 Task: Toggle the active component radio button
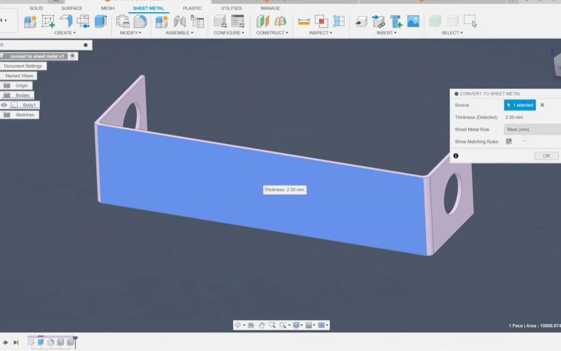pyautogui.click(x=72, y=56)
